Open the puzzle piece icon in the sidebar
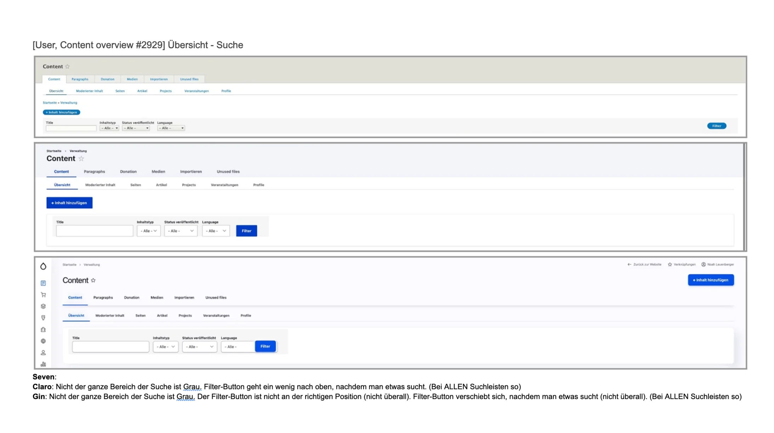 pyautogui.click(x=43, y=330)
